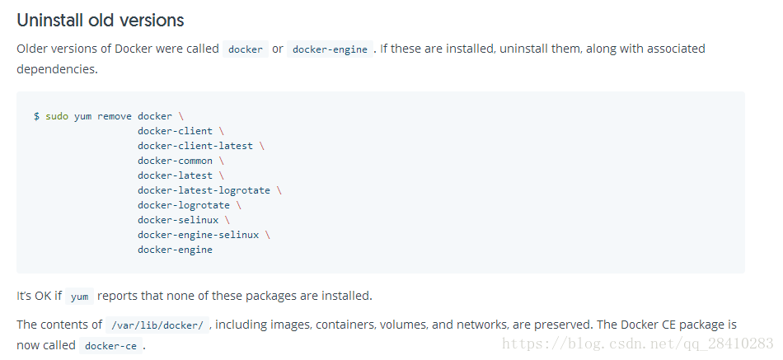This screenshot has width=783, height=360.
Task: Click the inline "docker" code label in the first paragraph
Action: [246, 49]
